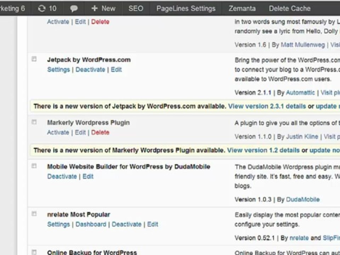
Task: Tick the Jetpack by WordPress.com checkbox
Action: click(34, 59)
